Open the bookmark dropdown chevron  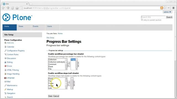(168, 8)
